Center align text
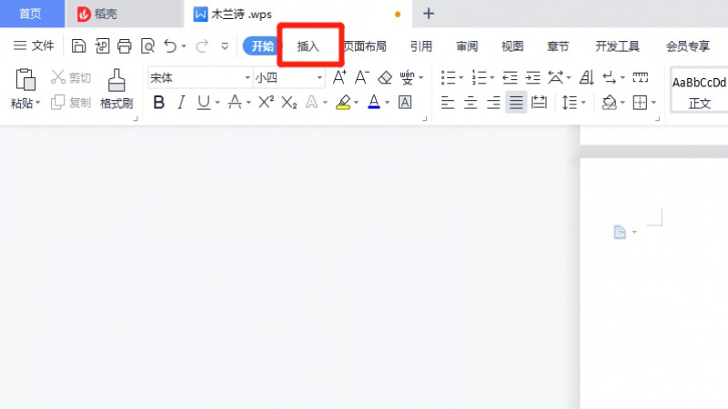This screenshot has width=728, height=409. pyautogui.click(x=470, y=102)
